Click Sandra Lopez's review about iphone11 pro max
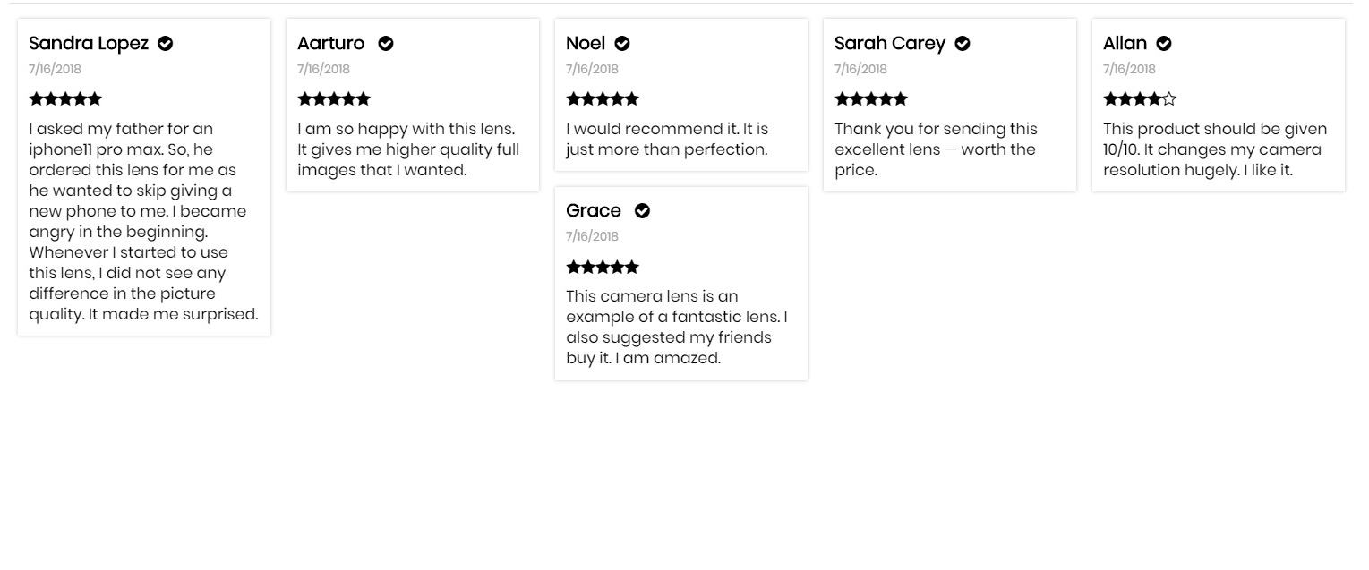Viewport: 1369px width, 570px height. pos(143,221)
